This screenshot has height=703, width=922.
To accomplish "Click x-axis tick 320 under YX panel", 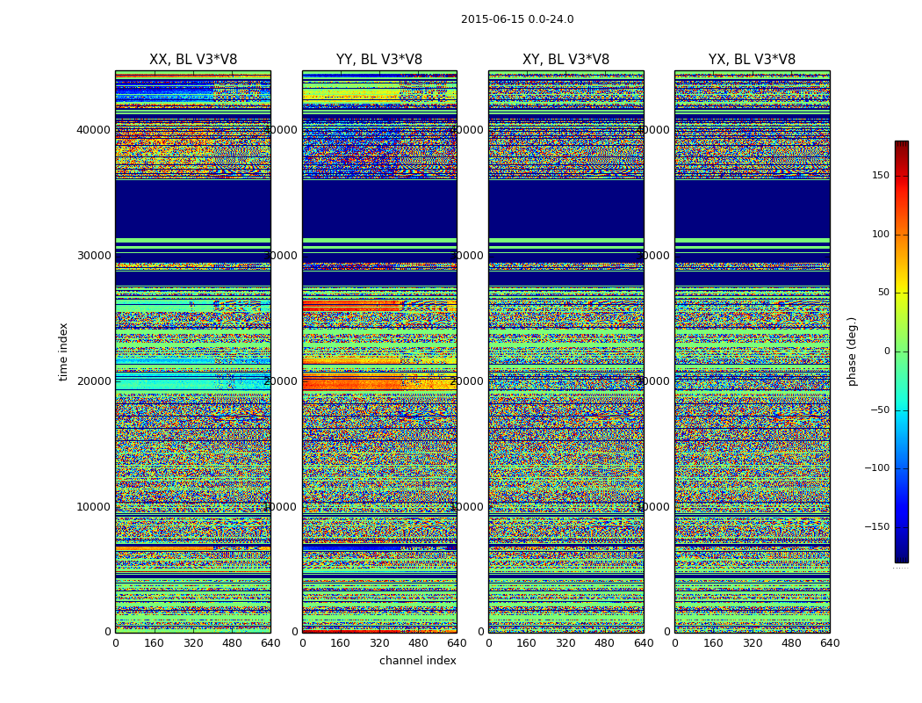I will pyautogui.click(x=752, y=643).
